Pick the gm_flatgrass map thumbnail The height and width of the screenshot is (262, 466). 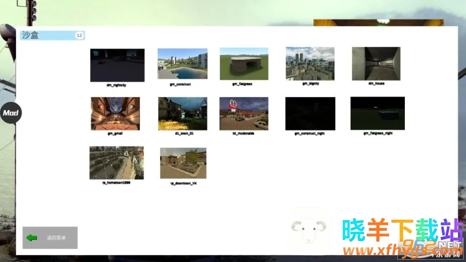coord(244,64)
